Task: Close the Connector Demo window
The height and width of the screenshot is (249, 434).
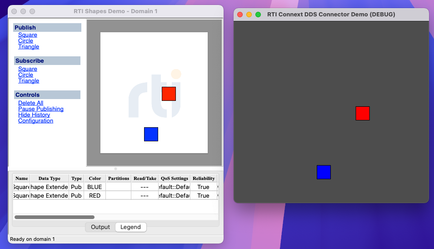Action: pyautogui.click(x=240, y=15)
